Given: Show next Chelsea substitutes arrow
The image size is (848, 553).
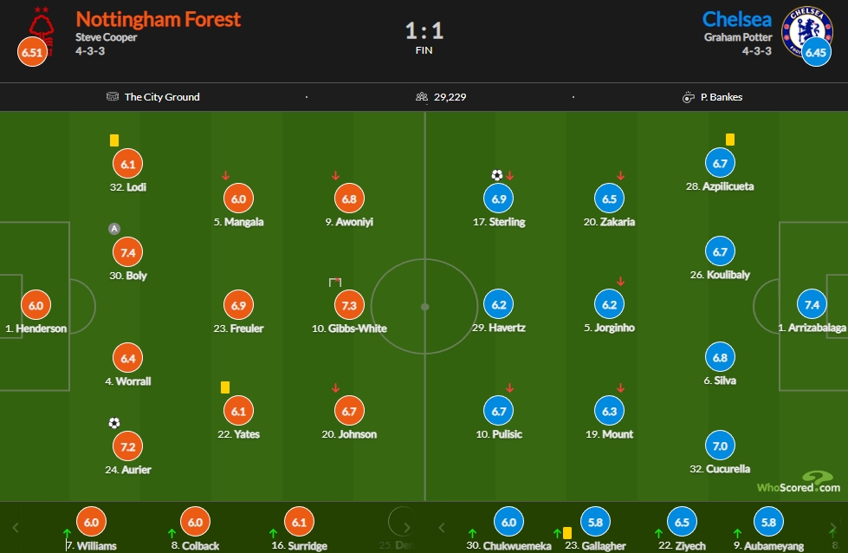Looking at the screenshot, I should pos(833,528).
